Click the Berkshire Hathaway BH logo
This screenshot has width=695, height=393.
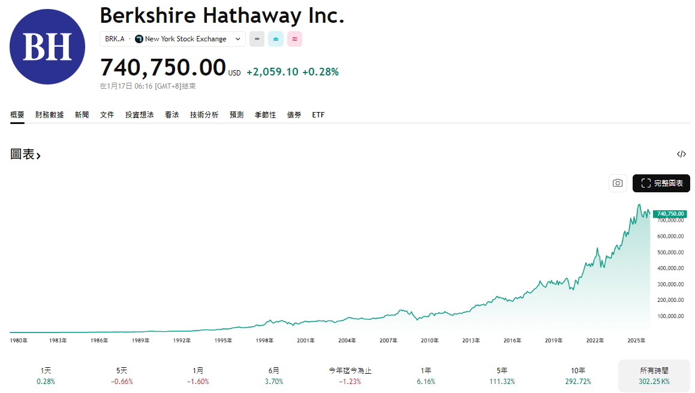[x=47, y=47]
